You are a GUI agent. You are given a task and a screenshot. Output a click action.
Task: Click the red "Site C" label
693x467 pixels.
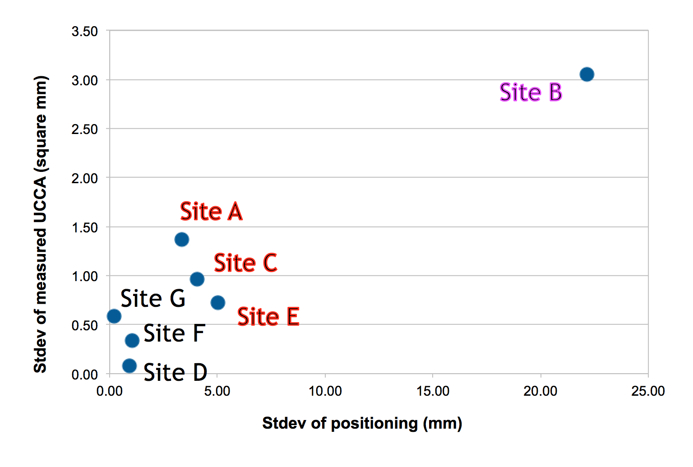click(245, 263)
